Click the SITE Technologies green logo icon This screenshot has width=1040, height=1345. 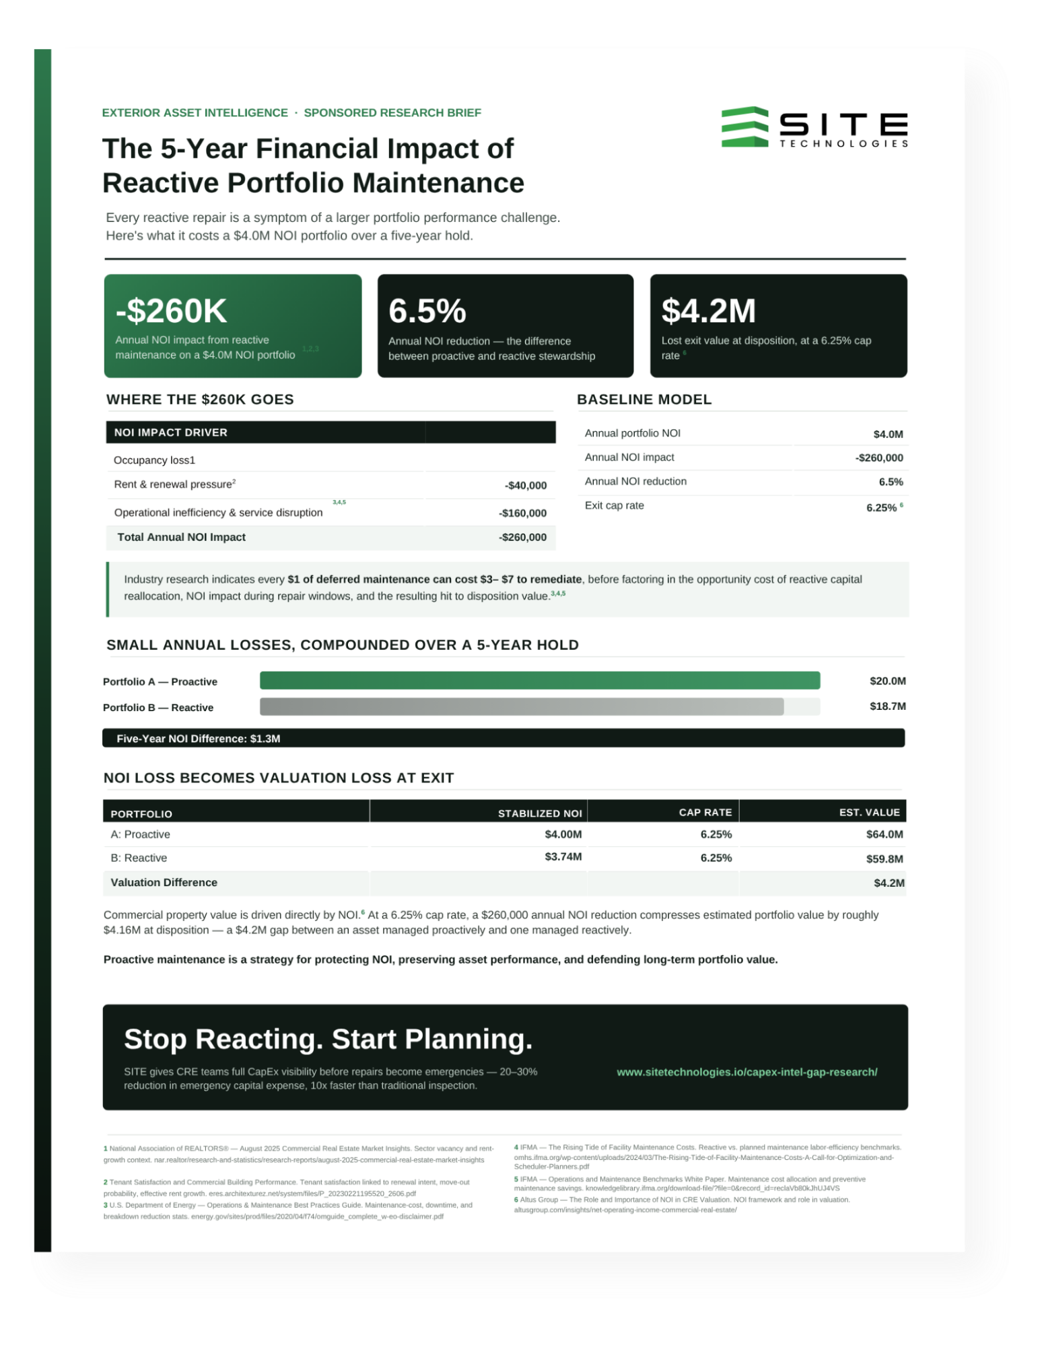(x=744, y=126)
